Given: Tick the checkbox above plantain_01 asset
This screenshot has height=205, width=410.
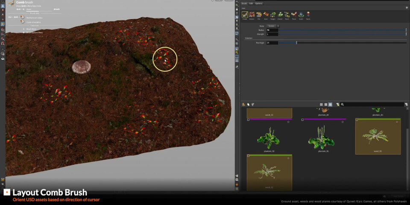Looking at the screenshot, I should click(303, 120).
